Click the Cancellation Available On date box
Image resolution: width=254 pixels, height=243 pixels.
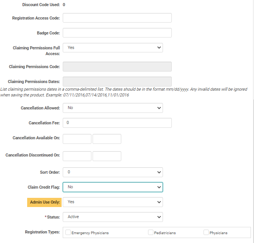coord(77,139)
